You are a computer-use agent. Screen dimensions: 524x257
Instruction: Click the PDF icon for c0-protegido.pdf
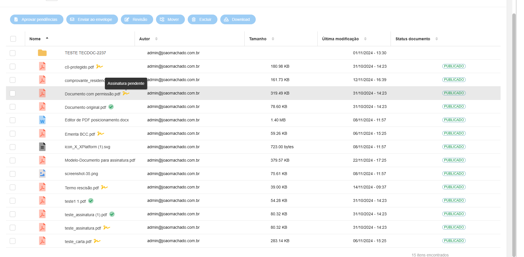pyautogui.click(x=42, y=66)
